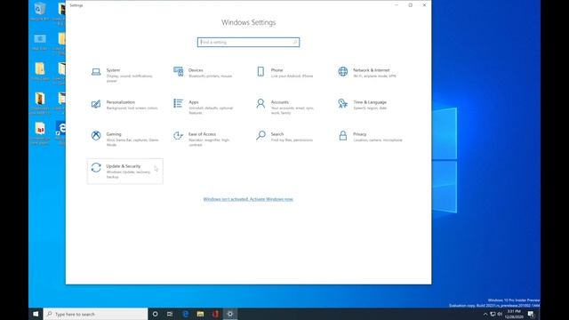Open Ease of Access settings

(207, 139)
